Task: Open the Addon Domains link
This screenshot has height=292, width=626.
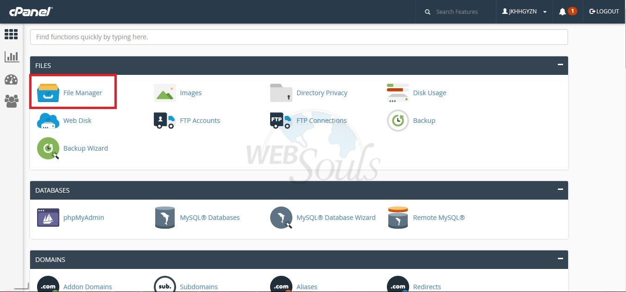Action: pos(88,287)
